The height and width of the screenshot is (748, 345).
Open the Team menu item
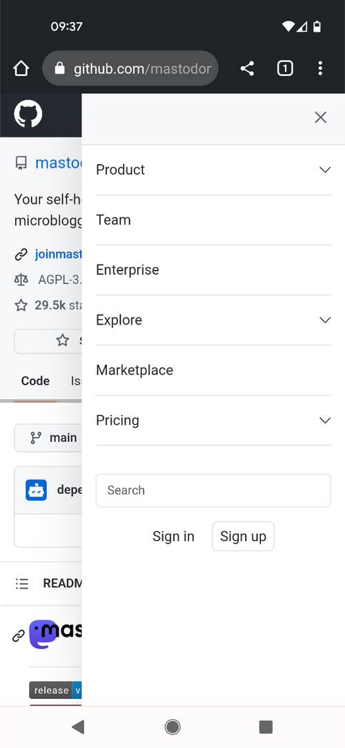pyautogui.click(x=213, y=220)
